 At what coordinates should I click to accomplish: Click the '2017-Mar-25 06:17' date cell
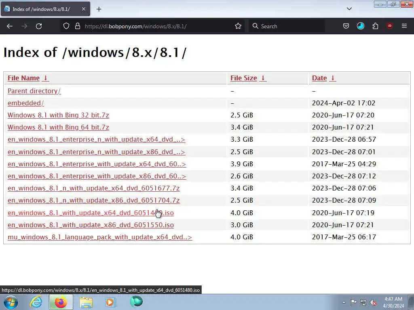tap(344, 237)
